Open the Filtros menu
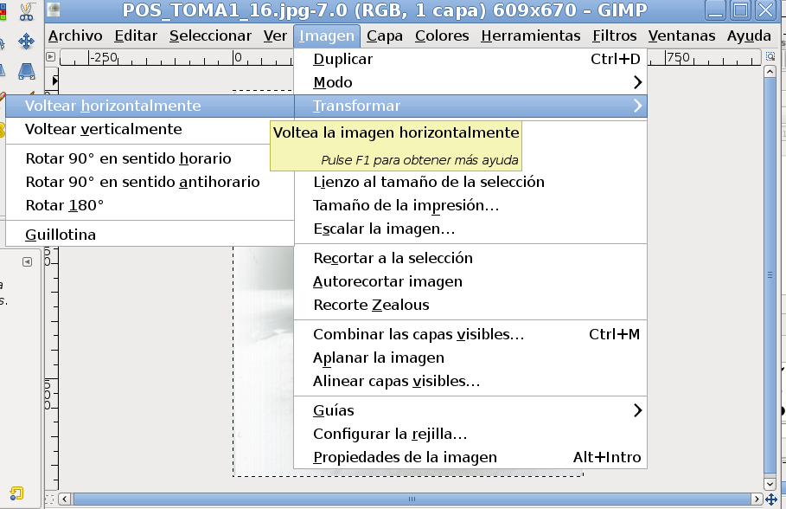The width and height of the screenshot is (786, 509). pos(615,35)
